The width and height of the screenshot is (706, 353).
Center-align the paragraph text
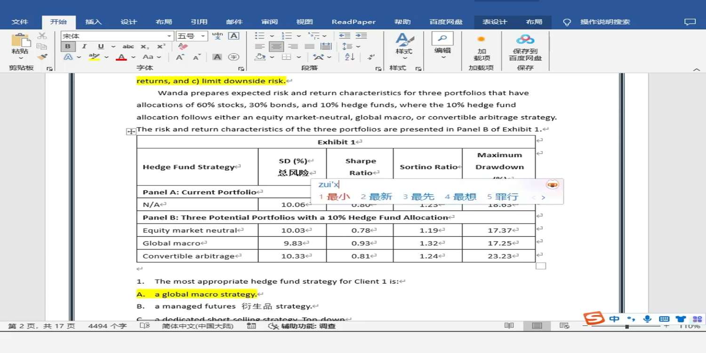click(x=276, y=47)
